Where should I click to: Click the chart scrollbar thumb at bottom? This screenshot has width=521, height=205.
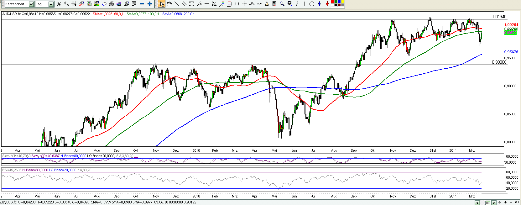click(x=488, y=202)
